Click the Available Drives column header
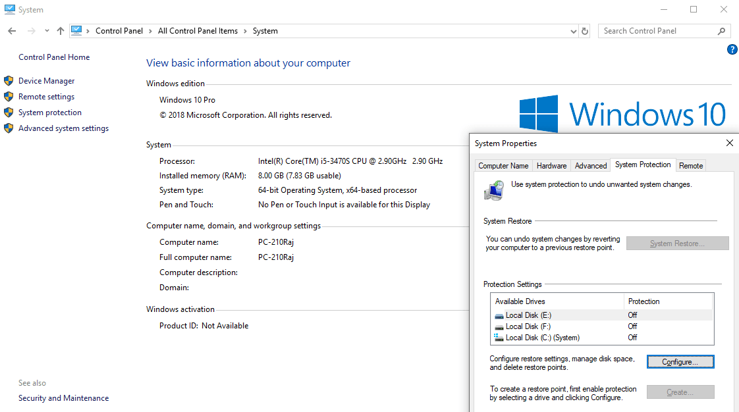The height and width of the screenshot is (412, 739). 557,301
